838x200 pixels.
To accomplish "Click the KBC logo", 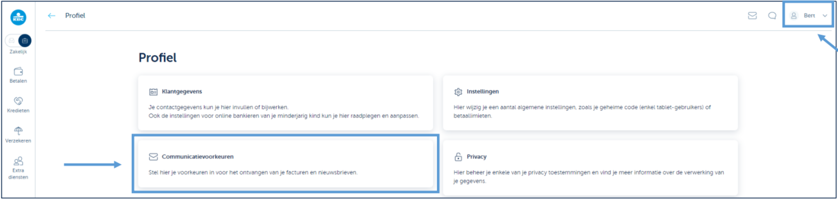I will (19, 17).
